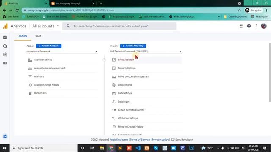Click the Analytics search box
The image size is (271, 152).
tap(119, 26)
